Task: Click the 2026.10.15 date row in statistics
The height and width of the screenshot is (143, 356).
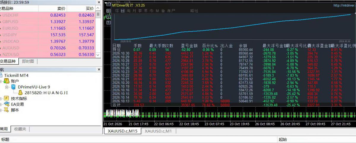Action: click(121, 94)
